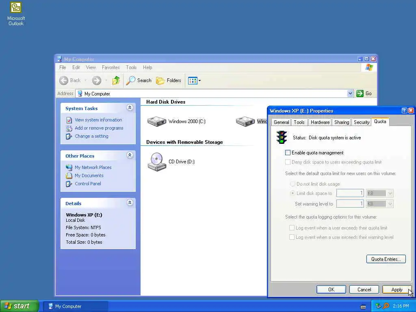Open Microsoft Outlook desktop icon

coord(16,14)
